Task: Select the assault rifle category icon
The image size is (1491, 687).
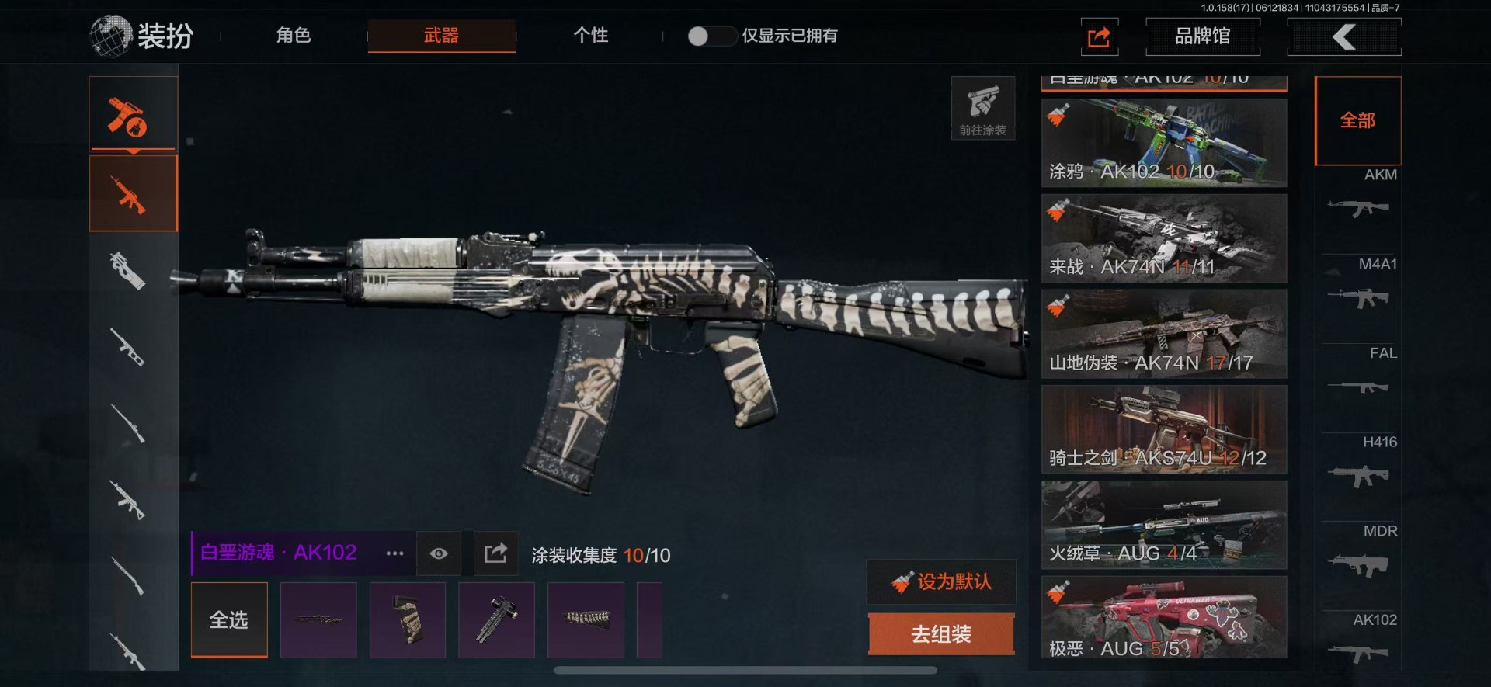Action: [134, 193]
